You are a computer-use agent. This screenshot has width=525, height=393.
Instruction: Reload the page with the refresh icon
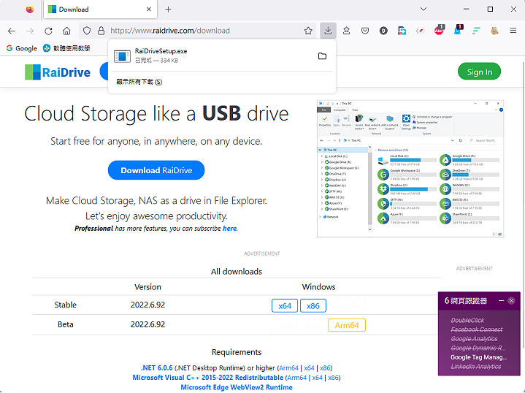click(48, 31)
